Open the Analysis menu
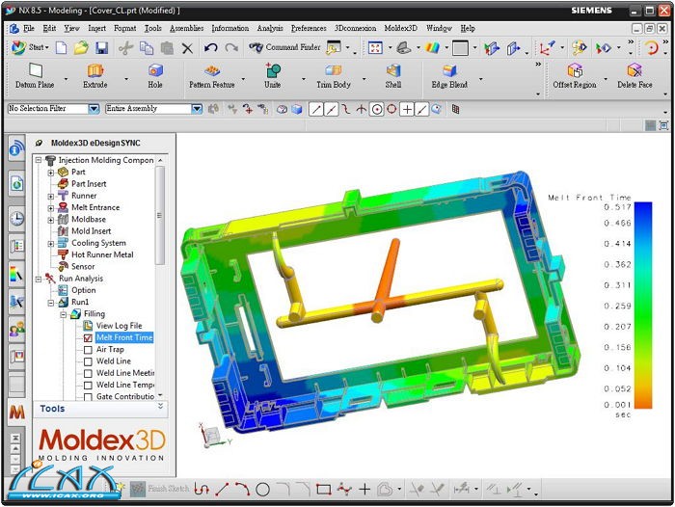The height and width of the screenshot is (507, 675). pos(270,28)
